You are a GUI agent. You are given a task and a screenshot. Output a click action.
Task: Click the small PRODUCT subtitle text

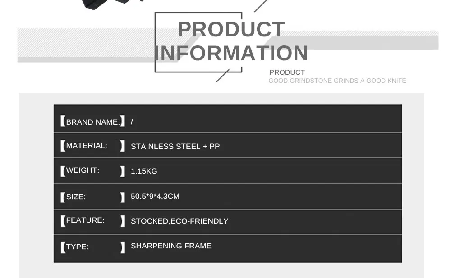(x=287, y=72)
